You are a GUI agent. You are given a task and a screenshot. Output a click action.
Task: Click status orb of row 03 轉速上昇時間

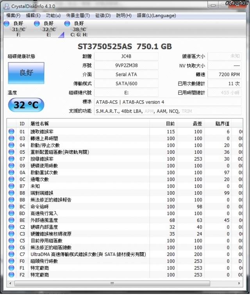(x=11, y=138)
